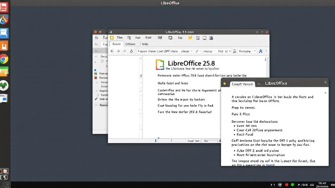
Task: Click the red close dot on the rear window
Action: pyautogui.click(x=96, y=32)
